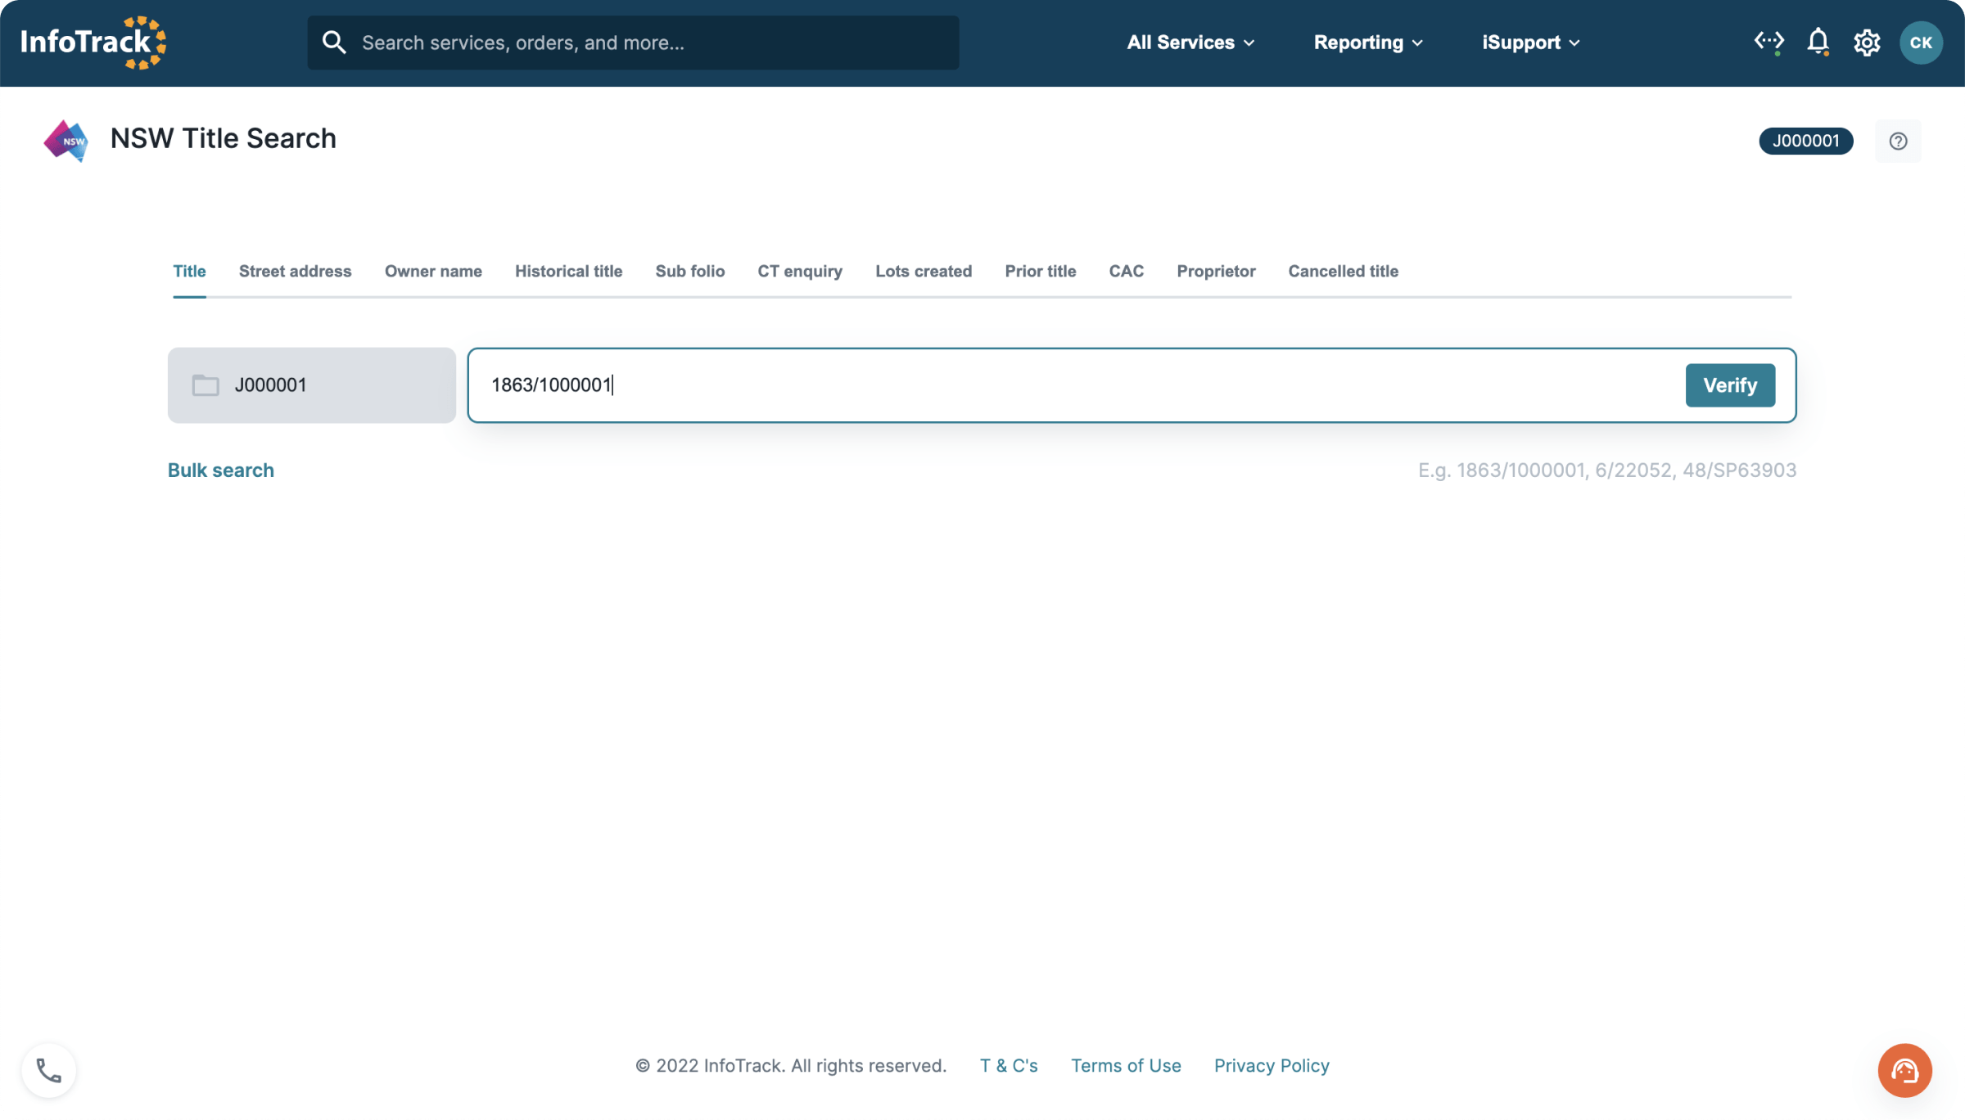Screen dimensions: 1965x1120
Task: Click the 2022 InfoTrack copyright text
Action: tap(791, 1066)
